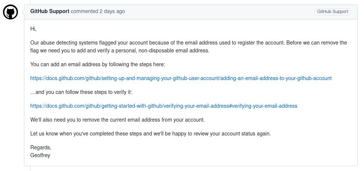Click the "Let us know when you've completed" sentence
Viewport: 364px width, 171px height.
150,134
